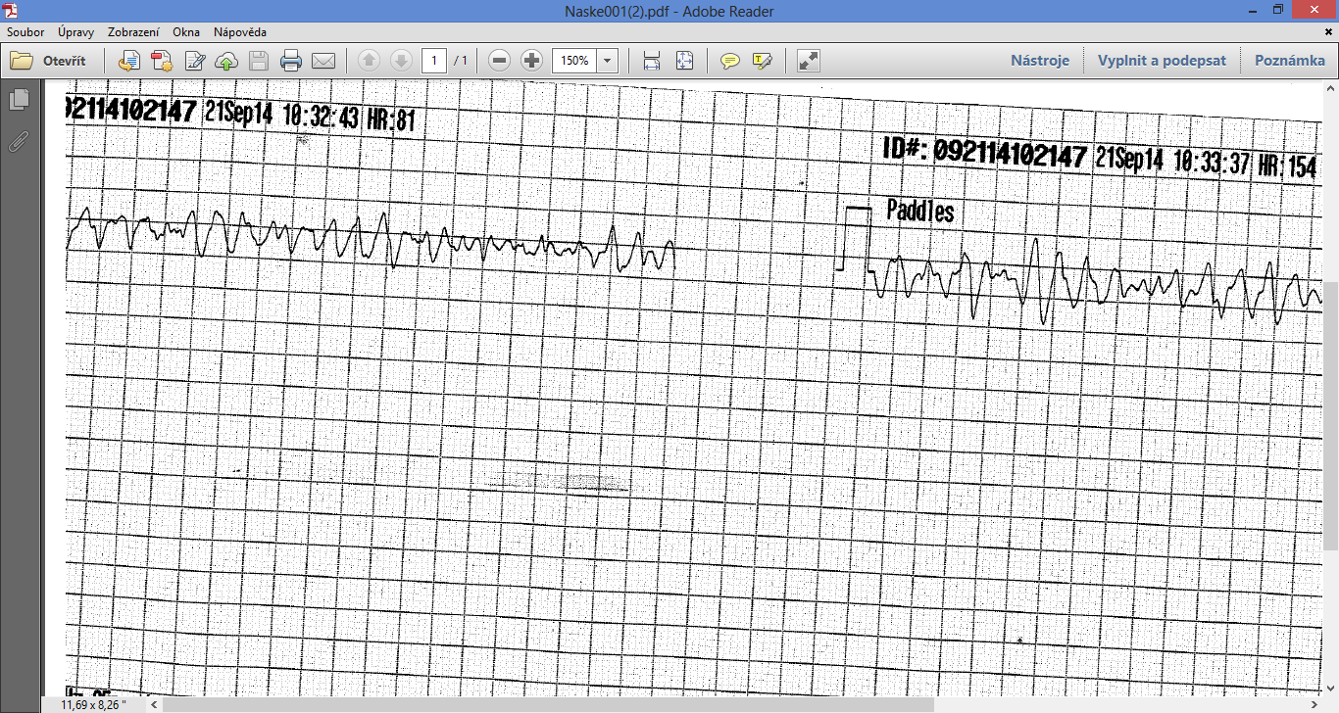Click the upload to cloud icon

coord(226,61)
